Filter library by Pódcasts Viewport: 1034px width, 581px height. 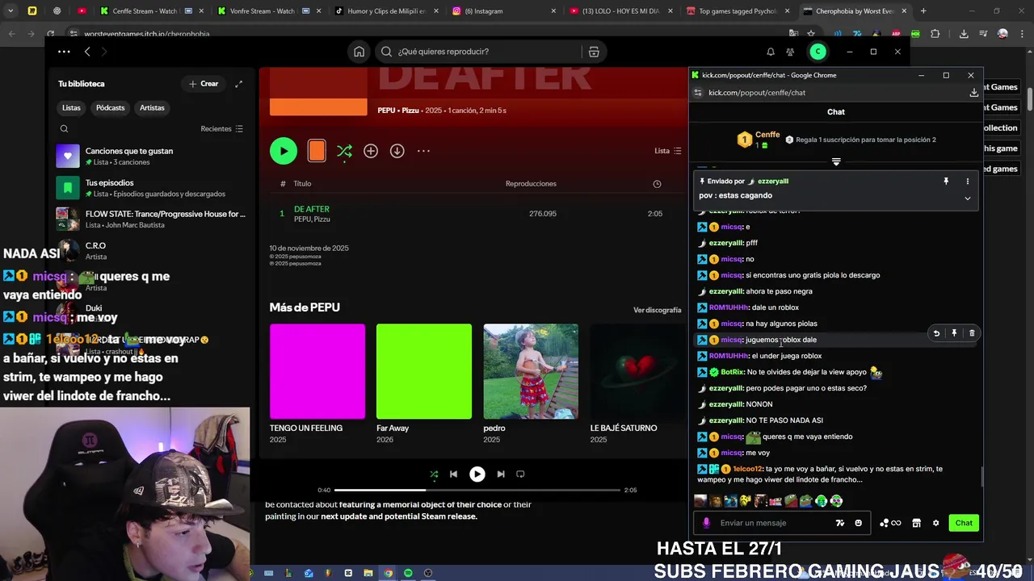110,108
